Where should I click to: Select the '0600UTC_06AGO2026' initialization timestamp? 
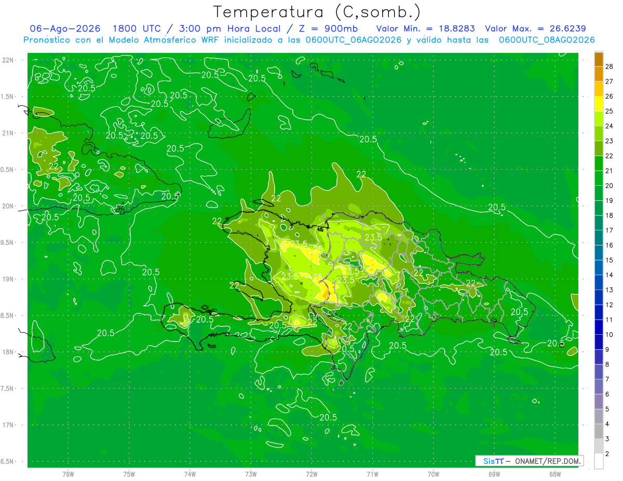tap(354, 40)
